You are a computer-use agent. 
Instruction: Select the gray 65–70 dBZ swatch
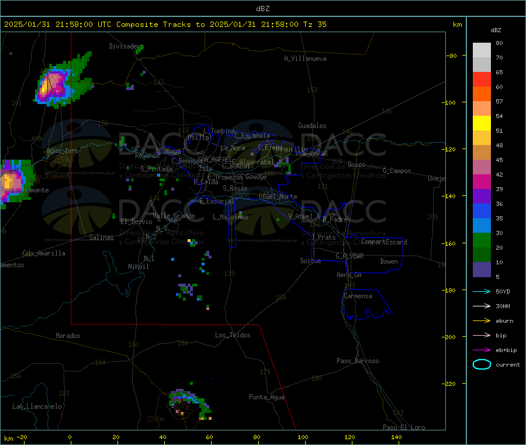[x=482, y=65]
